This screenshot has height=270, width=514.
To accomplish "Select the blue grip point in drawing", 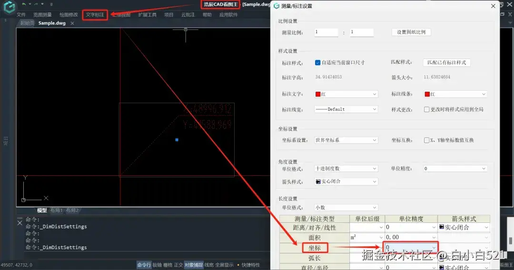I will pos(177,140).
